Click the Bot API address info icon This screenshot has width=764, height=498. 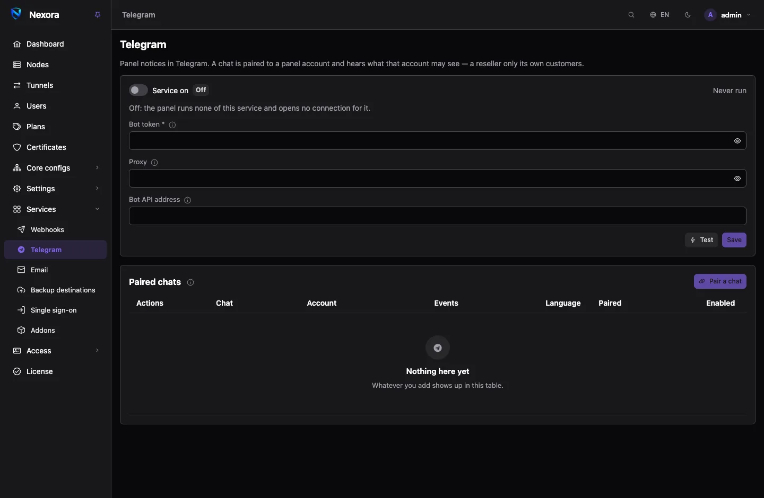[x=187, y=200]
